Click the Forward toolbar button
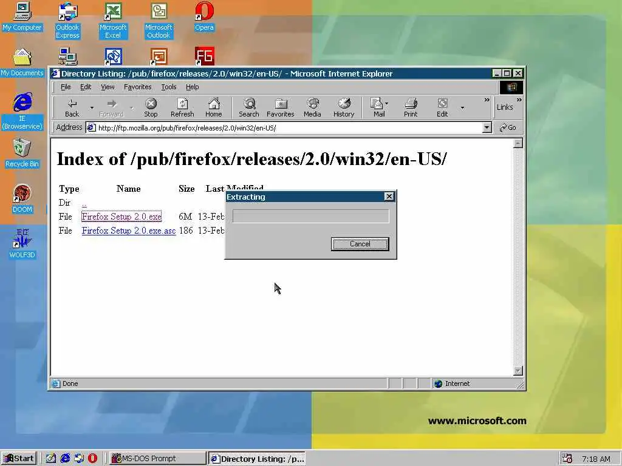 (x=112, y=108)
